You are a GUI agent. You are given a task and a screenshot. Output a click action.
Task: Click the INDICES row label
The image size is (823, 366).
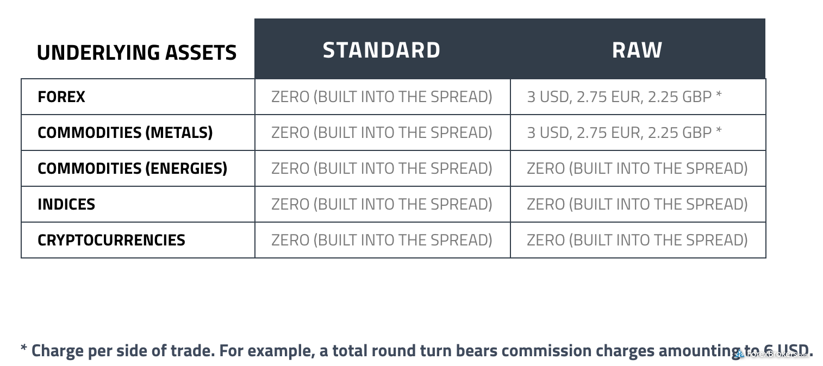point(66,205)
